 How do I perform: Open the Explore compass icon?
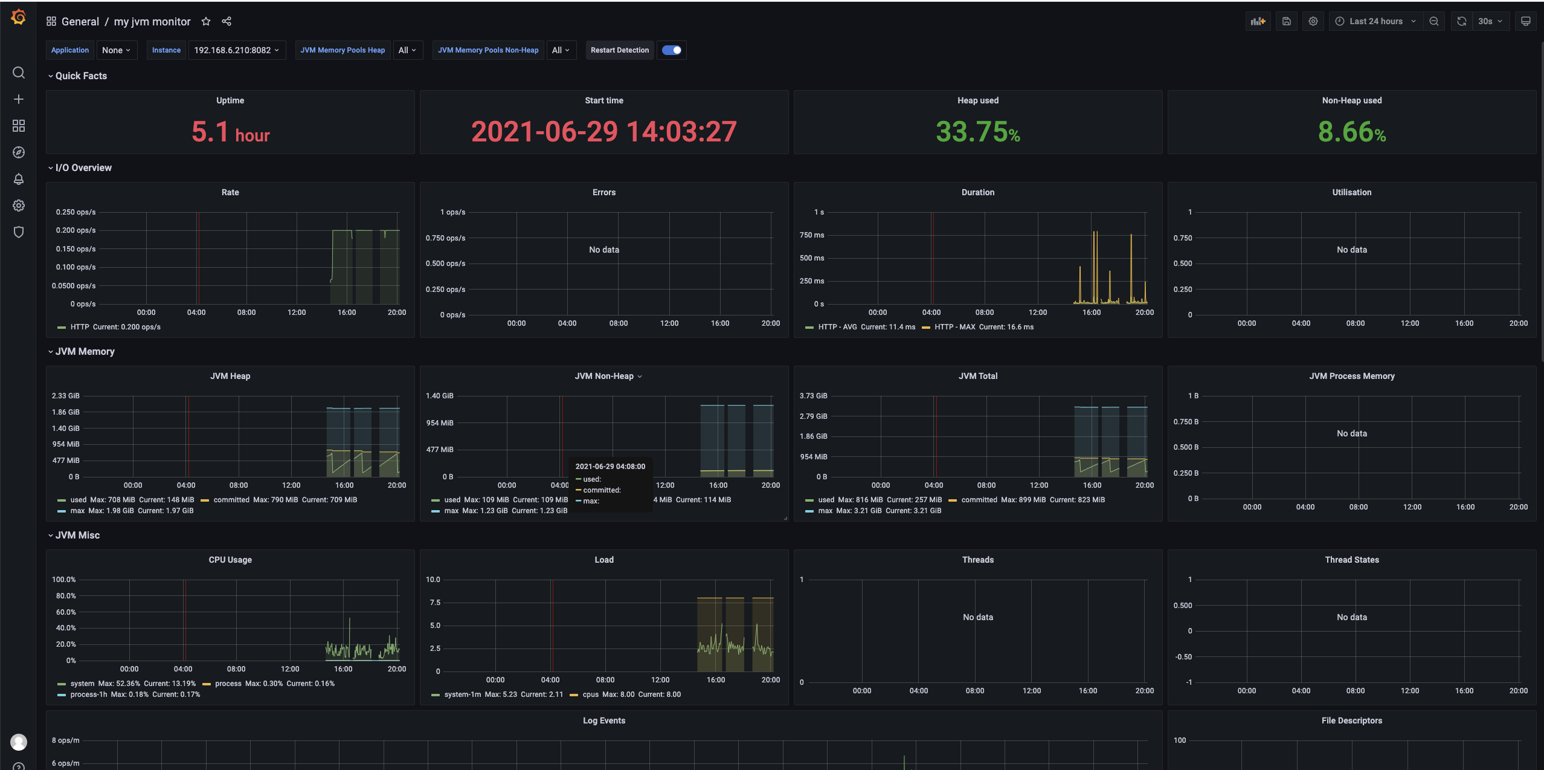[x=19, y=152]
